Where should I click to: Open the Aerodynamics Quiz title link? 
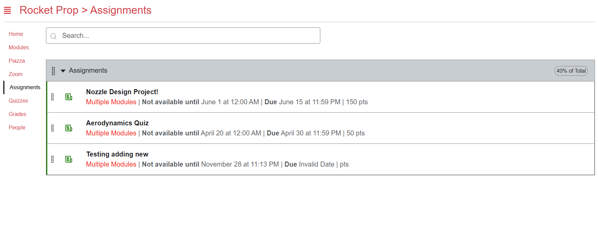[117, 123]
